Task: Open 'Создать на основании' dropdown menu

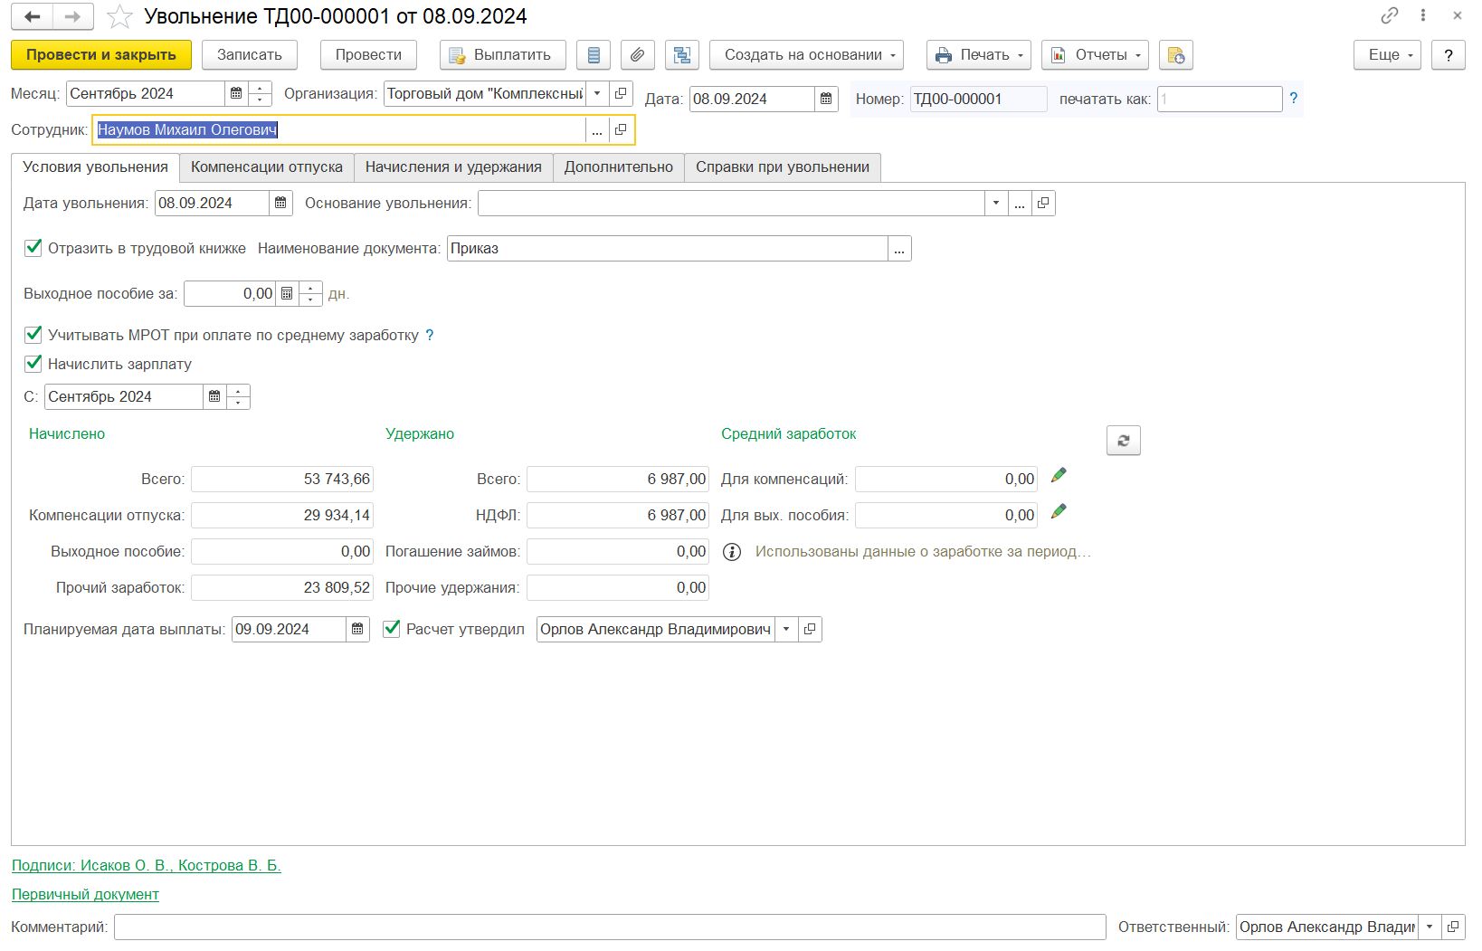Action: [x=805, y=55]
